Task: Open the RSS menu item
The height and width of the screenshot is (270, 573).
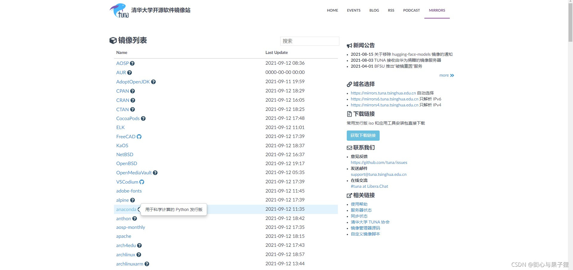Action: [x=391, y=10]
